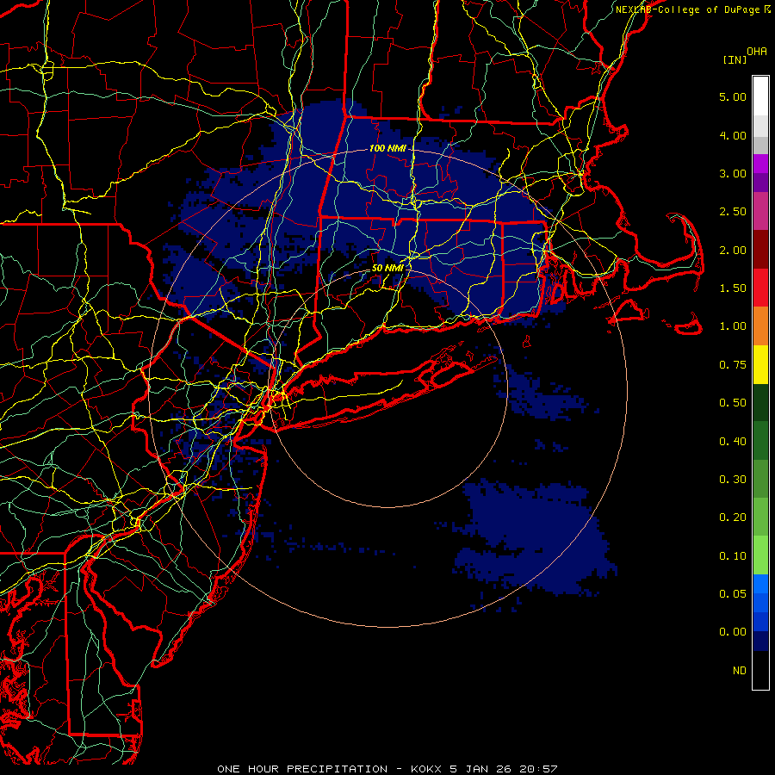Select the '0.30' legend value

733,480
